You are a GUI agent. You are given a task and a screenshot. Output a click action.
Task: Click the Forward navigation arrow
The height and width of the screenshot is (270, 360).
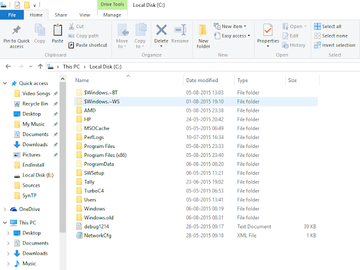pos(21,66)
